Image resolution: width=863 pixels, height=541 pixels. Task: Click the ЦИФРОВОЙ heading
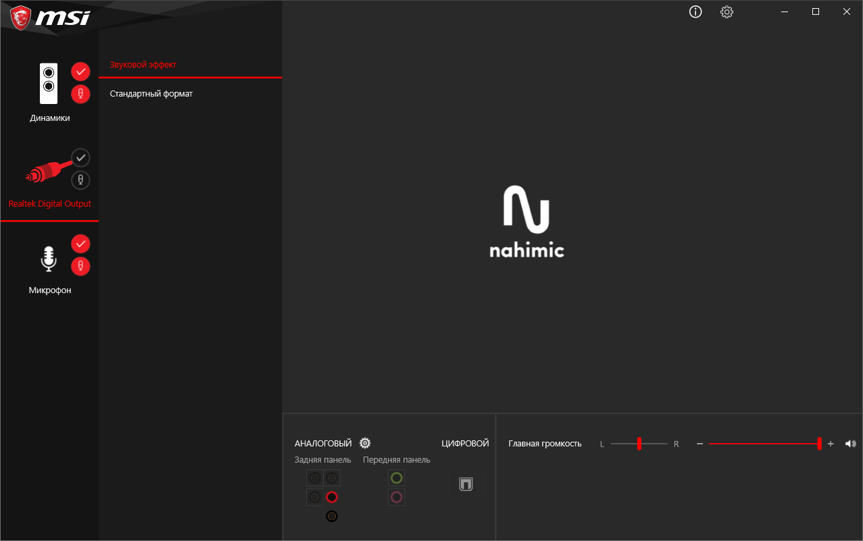(465, 444)
